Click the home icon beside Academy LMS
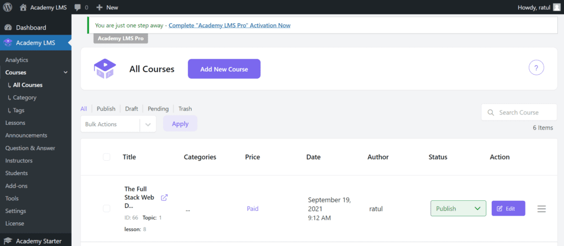 click(23, 7)
